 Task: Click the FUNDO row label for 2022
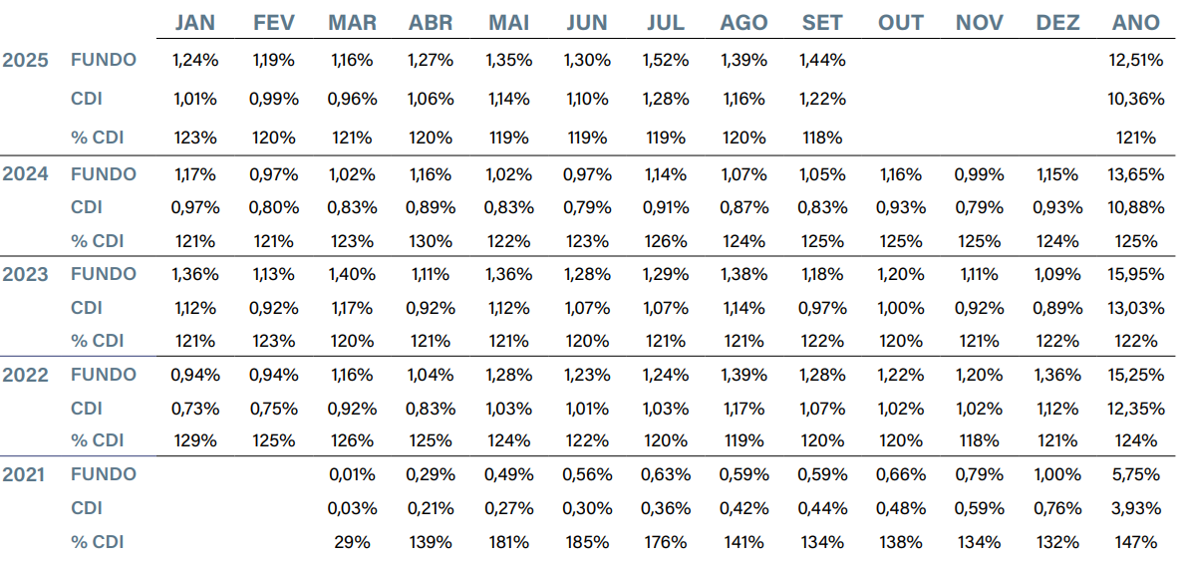coord(104,375)
